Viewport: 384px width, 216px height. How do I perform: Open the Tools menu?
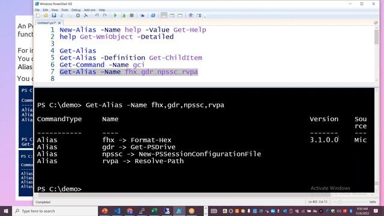(65, 10)
